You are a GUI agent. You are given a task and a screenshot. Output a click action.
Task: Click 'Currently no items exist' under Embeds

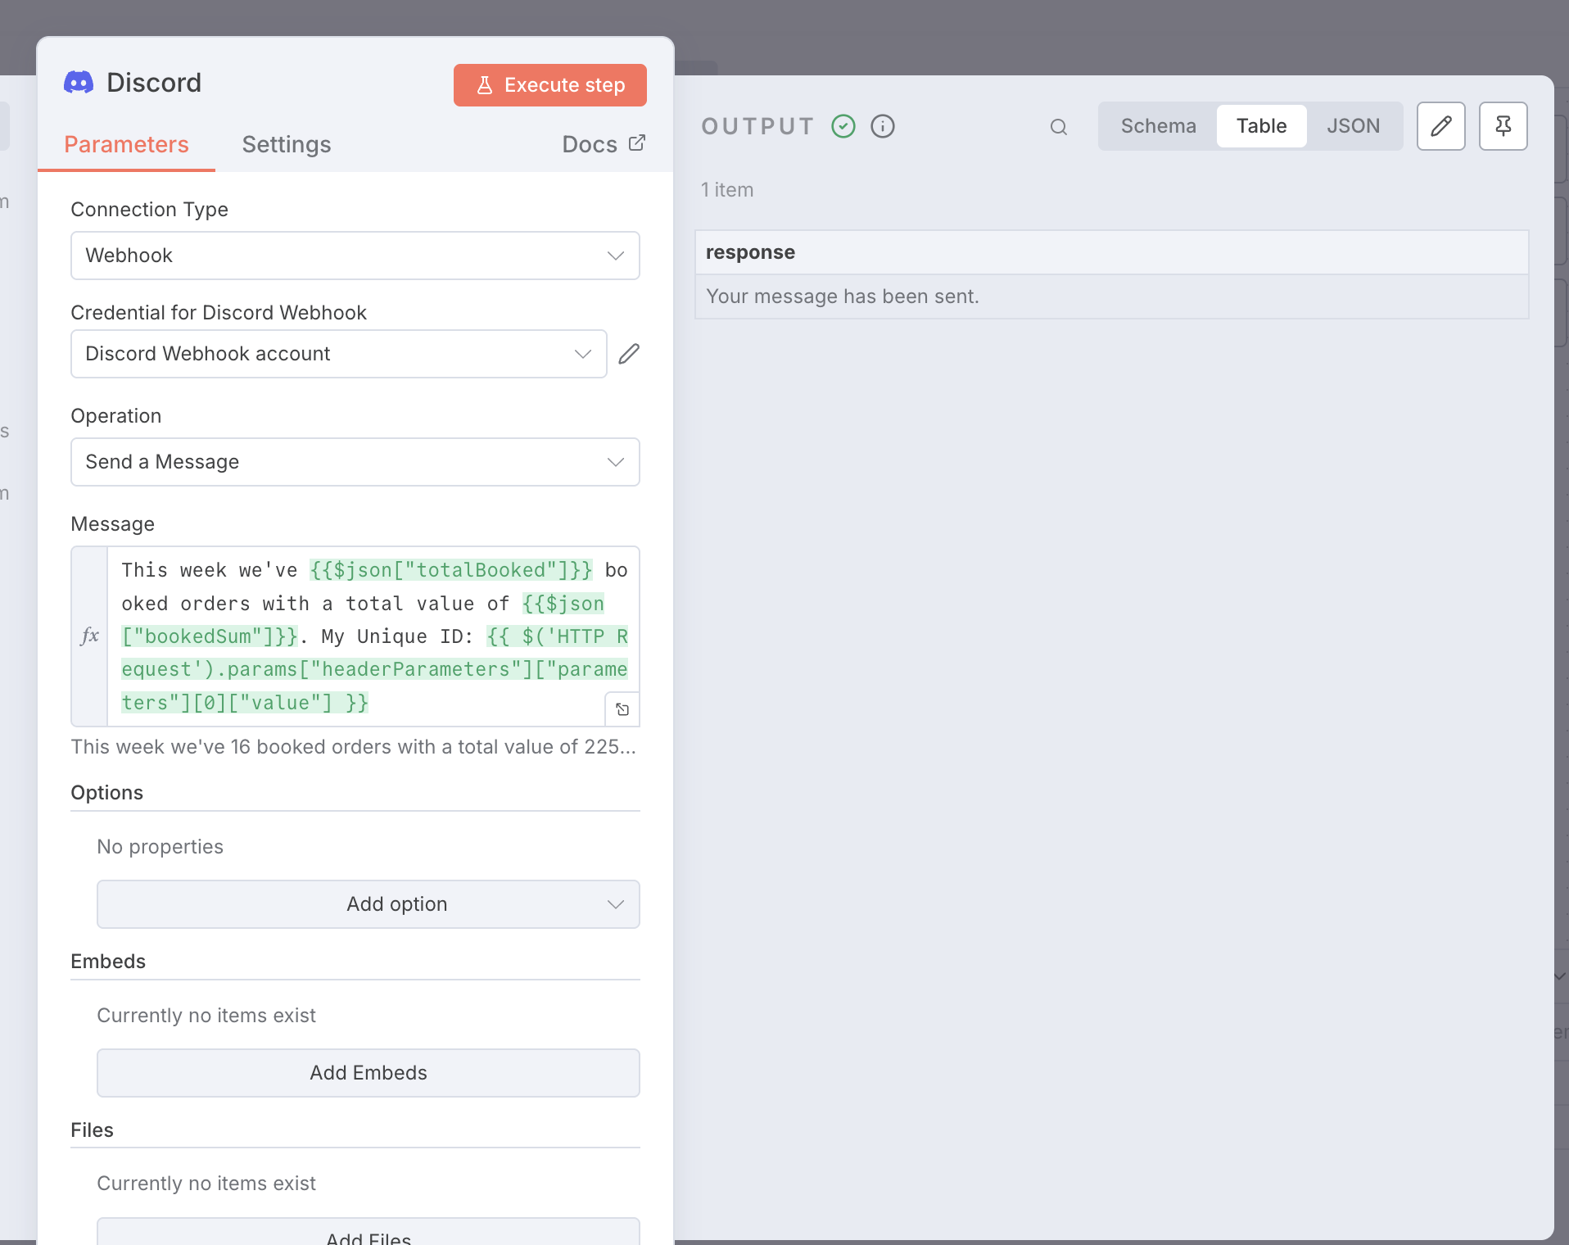[206, 1016]
